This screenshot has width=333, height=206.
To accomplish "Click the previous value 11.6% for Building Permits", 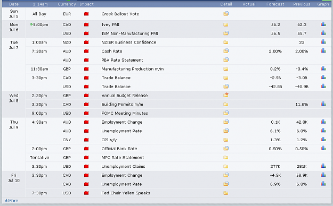I will [x=302, y=105].
